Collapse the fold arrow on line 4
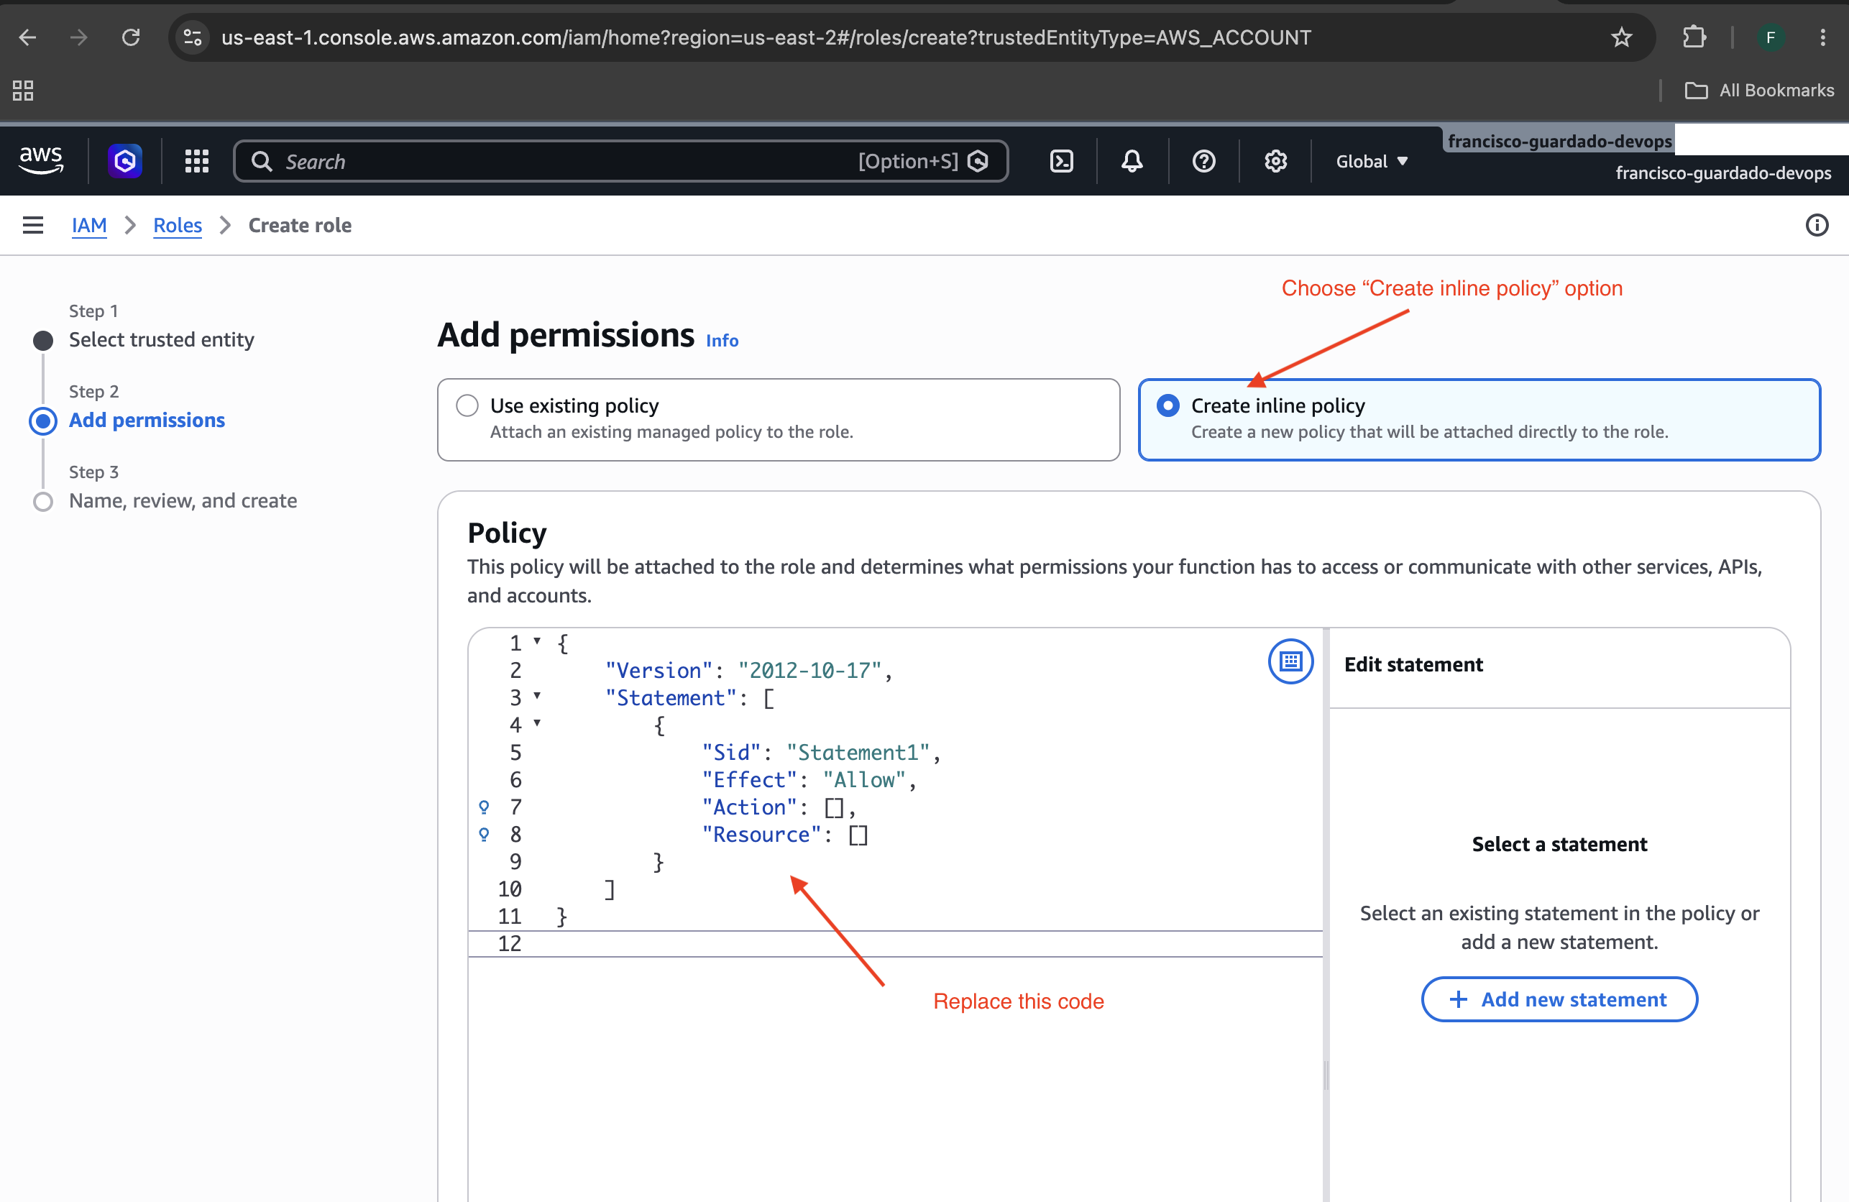 coord(537,723)
